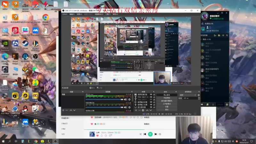Open the View menu in OBS
This screenshot has width=256, height=144.
[79, 14]
